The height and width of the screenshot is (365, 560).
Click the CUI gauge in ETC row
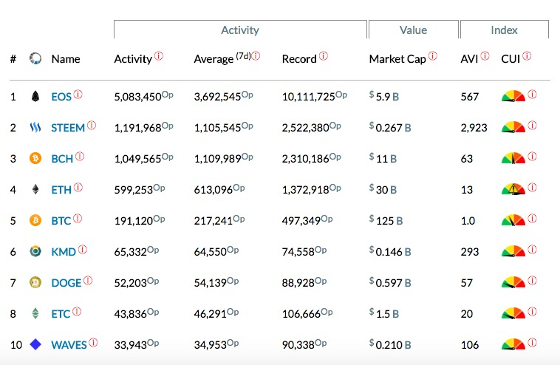tap(513, 313)
